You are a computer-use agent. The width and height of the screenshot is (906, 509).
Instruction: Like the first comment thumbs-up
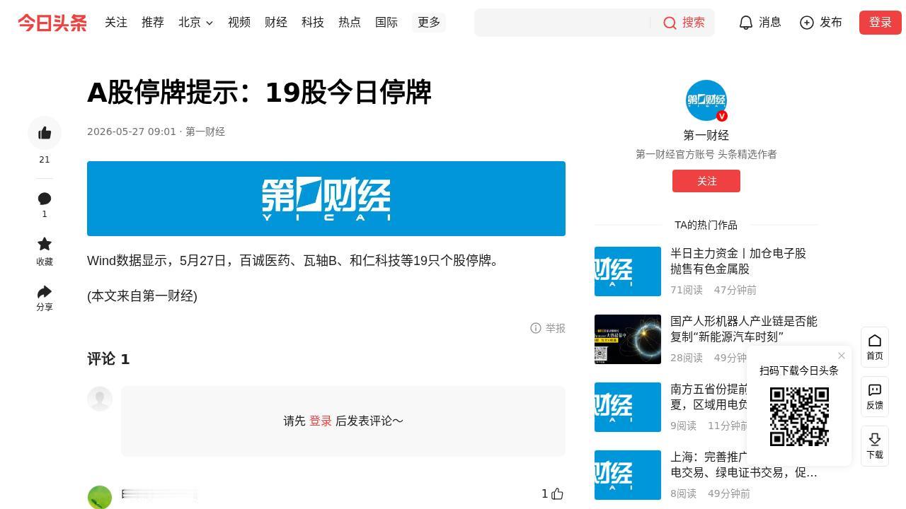coord(558,494)
